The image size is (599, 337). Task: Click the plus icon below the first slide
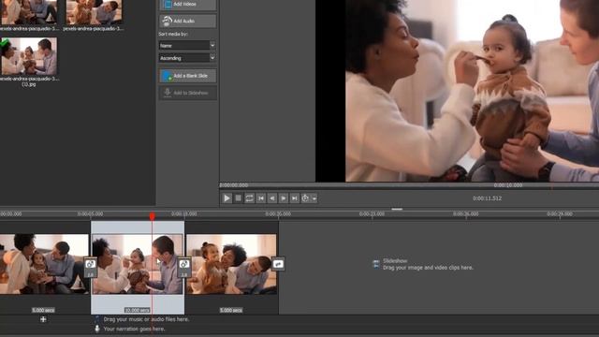tap(43, 319)
